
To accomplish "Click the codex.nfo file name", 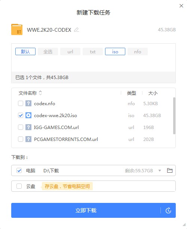I will click(x=45, y=104).
